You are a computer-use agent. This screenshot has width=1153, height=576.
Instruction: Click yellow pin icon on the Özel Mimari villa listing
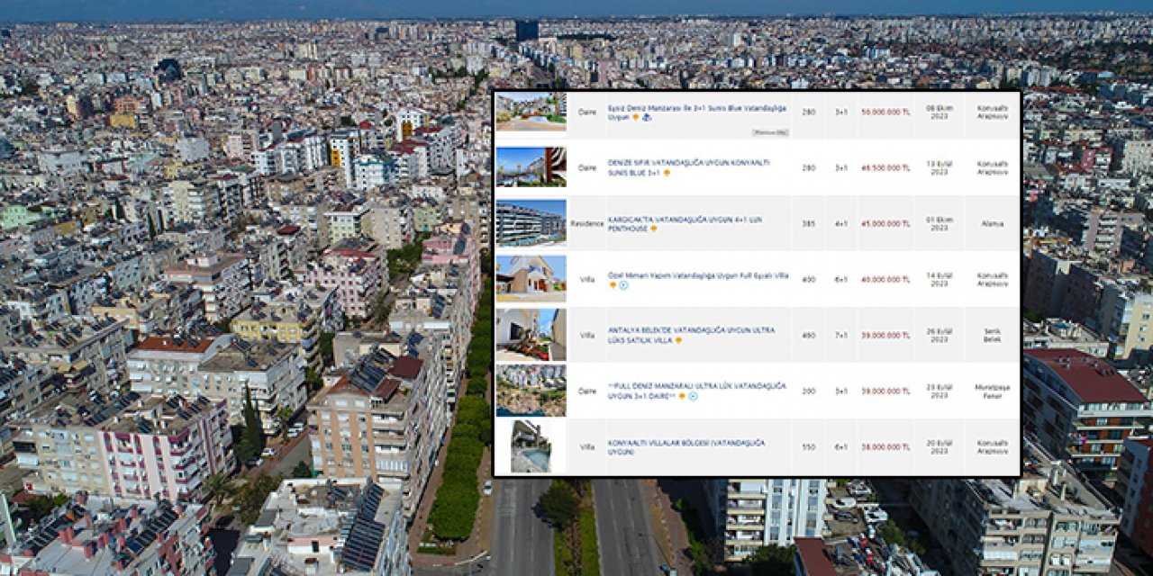coord(613,285)
